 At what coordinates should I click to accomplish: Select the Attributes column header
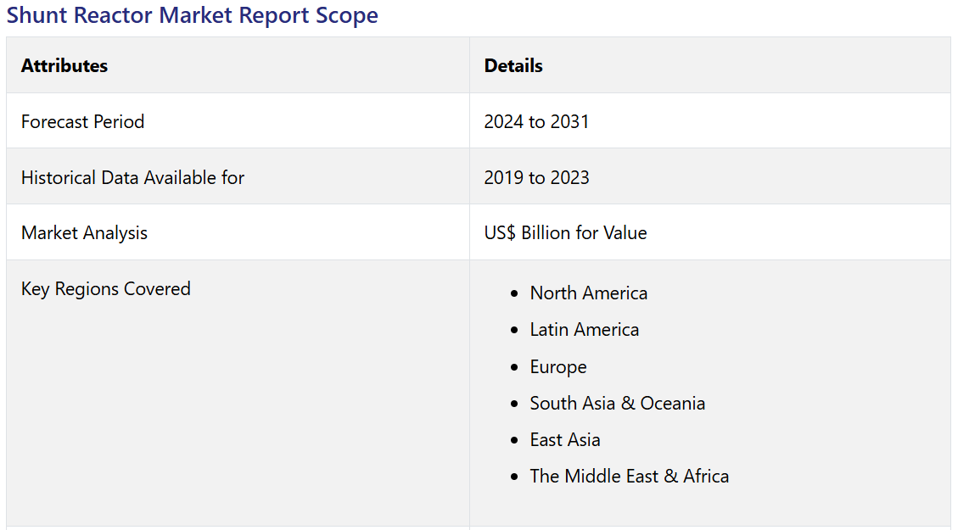pyautogui.click(x=64, y=65)
